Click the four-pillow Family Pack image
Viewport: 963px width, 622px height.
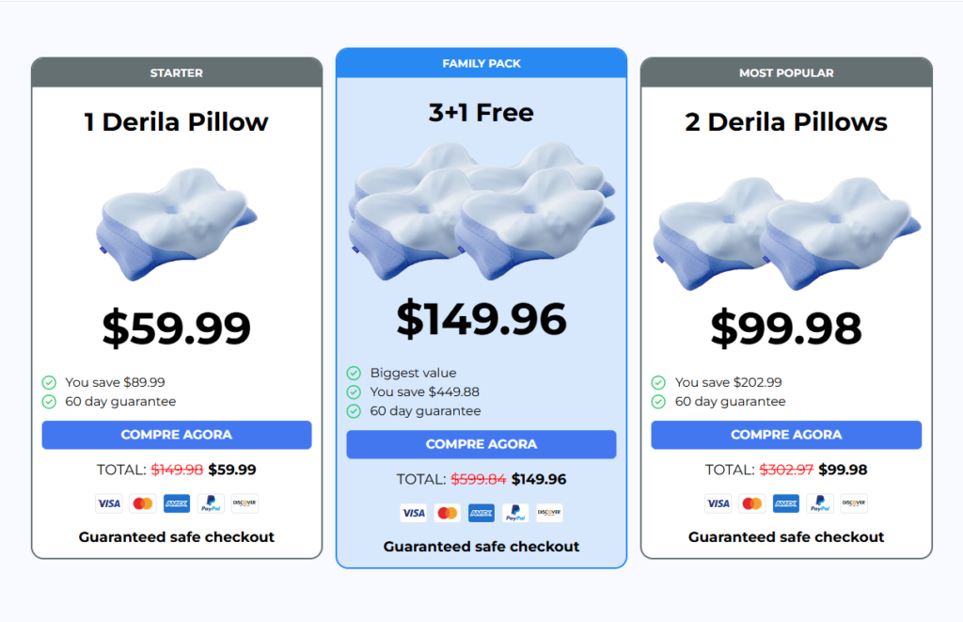point(481,214)
